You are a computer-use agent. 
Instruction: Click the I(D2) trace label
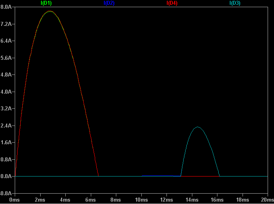tap(109, 3)
